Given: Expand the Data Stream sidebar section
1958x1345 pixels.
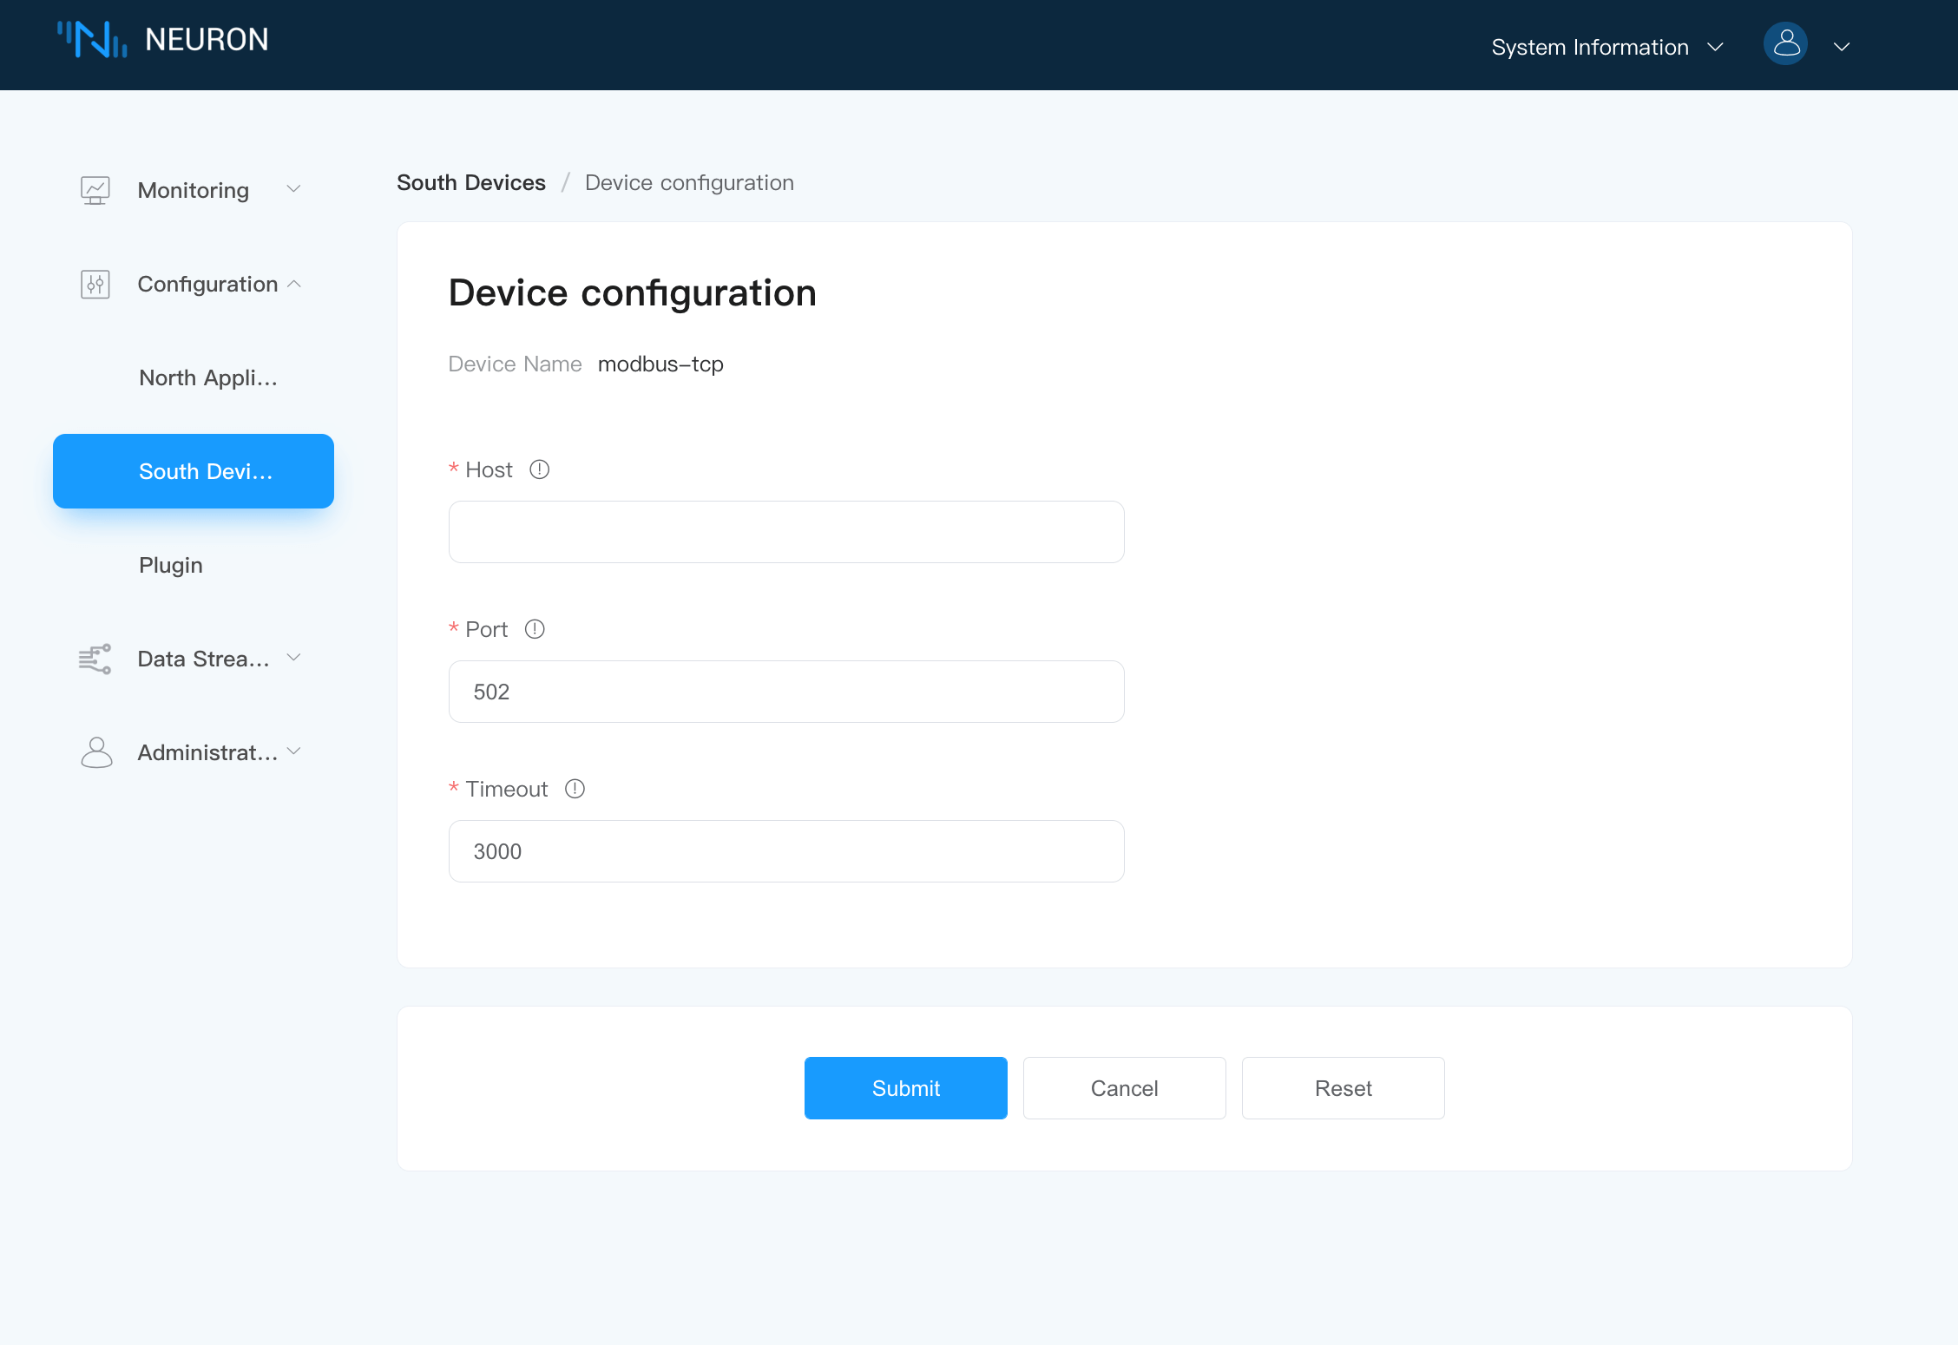Looking at the screenshot, I should 293,658.
